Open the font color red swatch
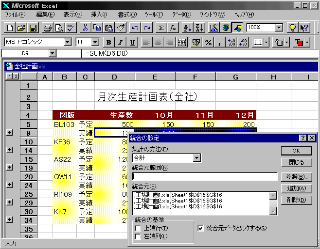 point(299,42)
